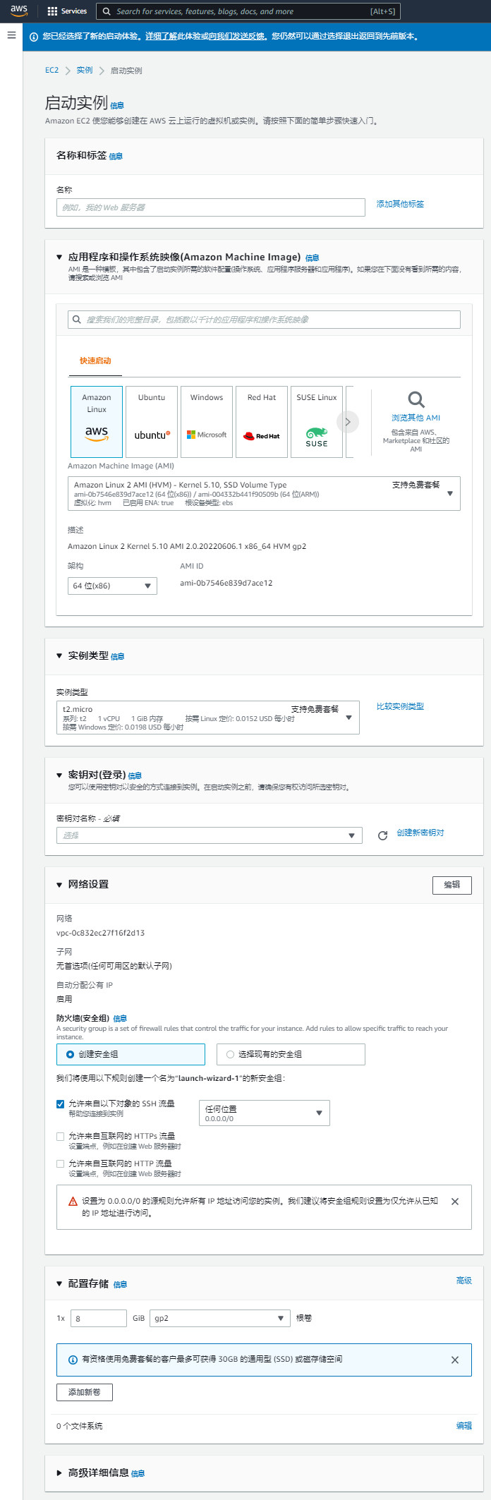
Task: Click the info icon in blue banner
Action: 34,37
